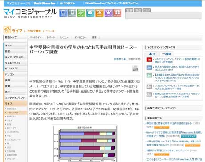Viewport: 205px width, 162px height.
Task: Select エンタープライズ in left sidebar
Action: coord(14,57)
